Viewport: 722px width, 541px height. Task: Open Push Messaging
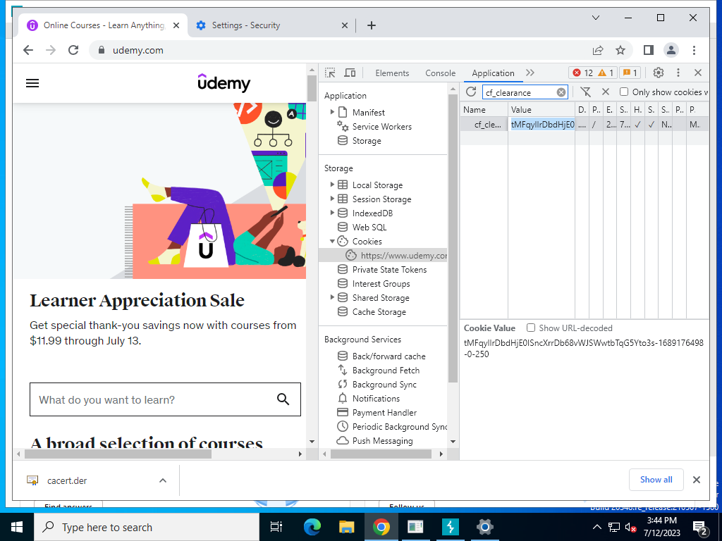point(382,441)
